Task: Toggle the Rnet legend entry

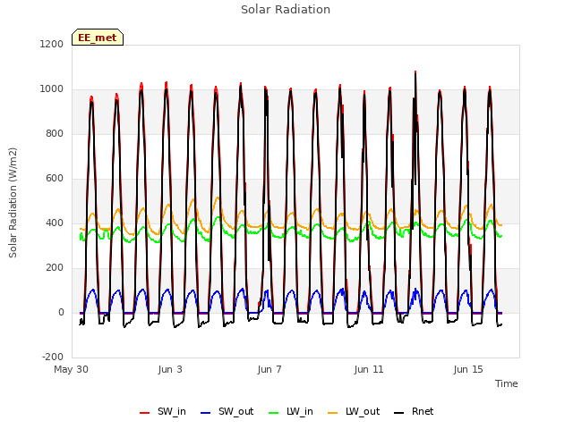Action: [414, 411]
